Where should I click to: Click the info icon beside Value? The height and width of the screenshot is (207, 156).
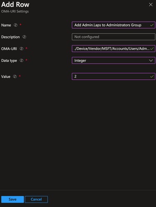[x=15, y=76]
